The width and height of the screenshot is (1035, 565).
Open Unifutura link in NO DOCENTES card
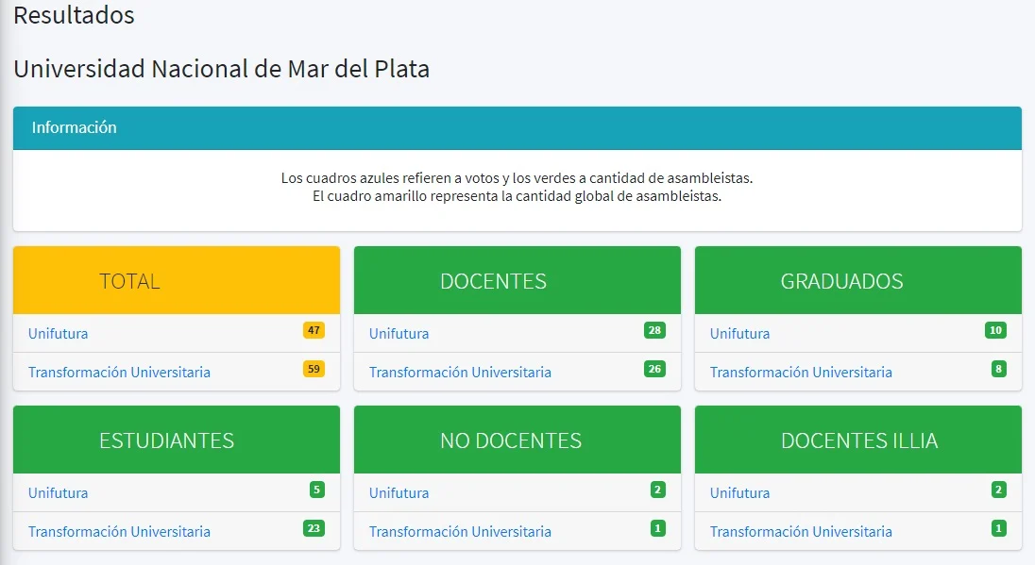coord(399,493)
